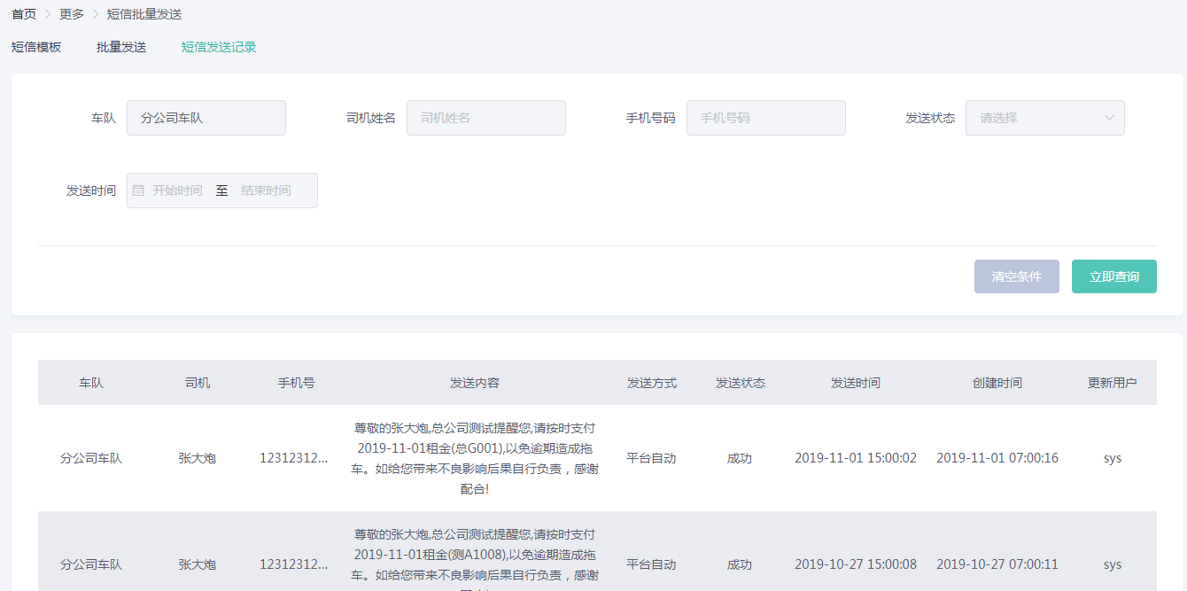Click the 手机号码 input field

click(x=765, y=118)
